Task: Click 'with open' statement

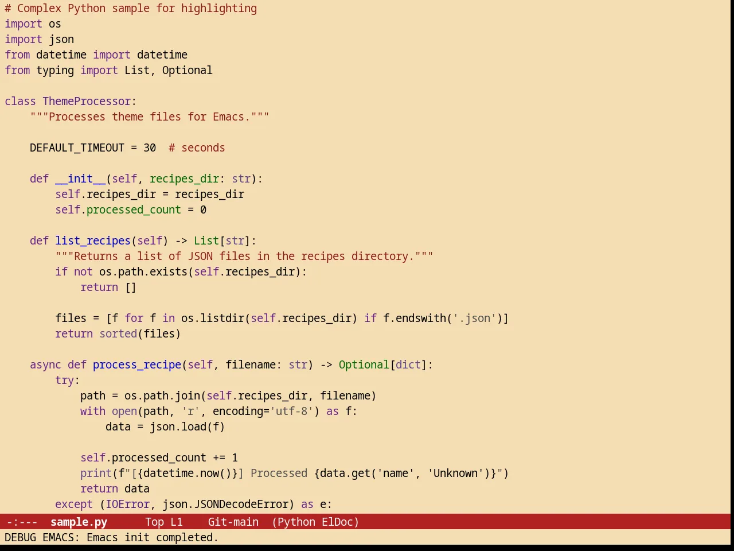Action: point(108,412)
